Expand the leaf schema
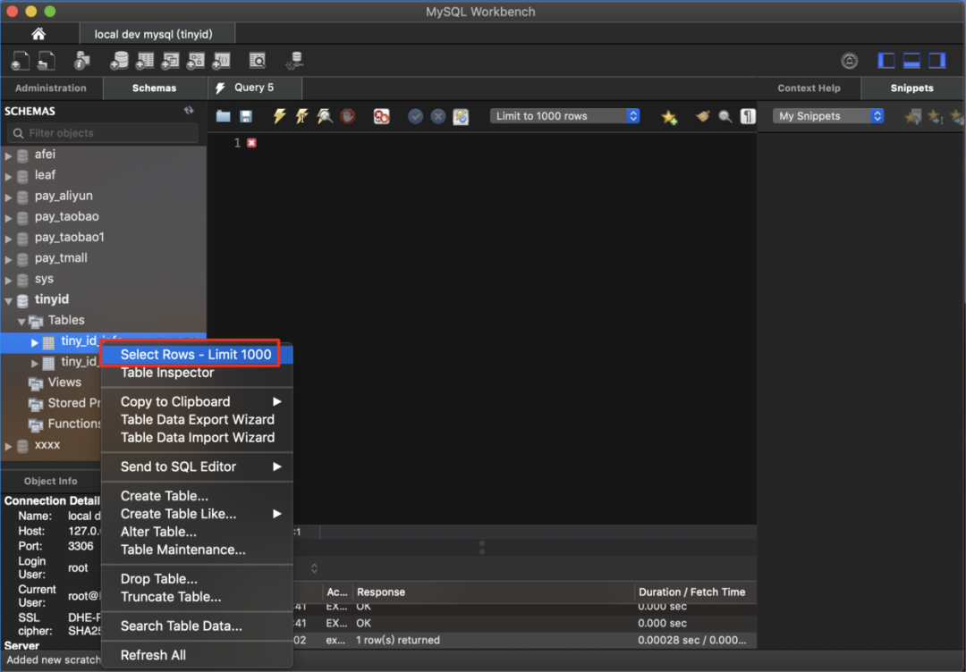 pyautogui.click(x=8, y=177)
